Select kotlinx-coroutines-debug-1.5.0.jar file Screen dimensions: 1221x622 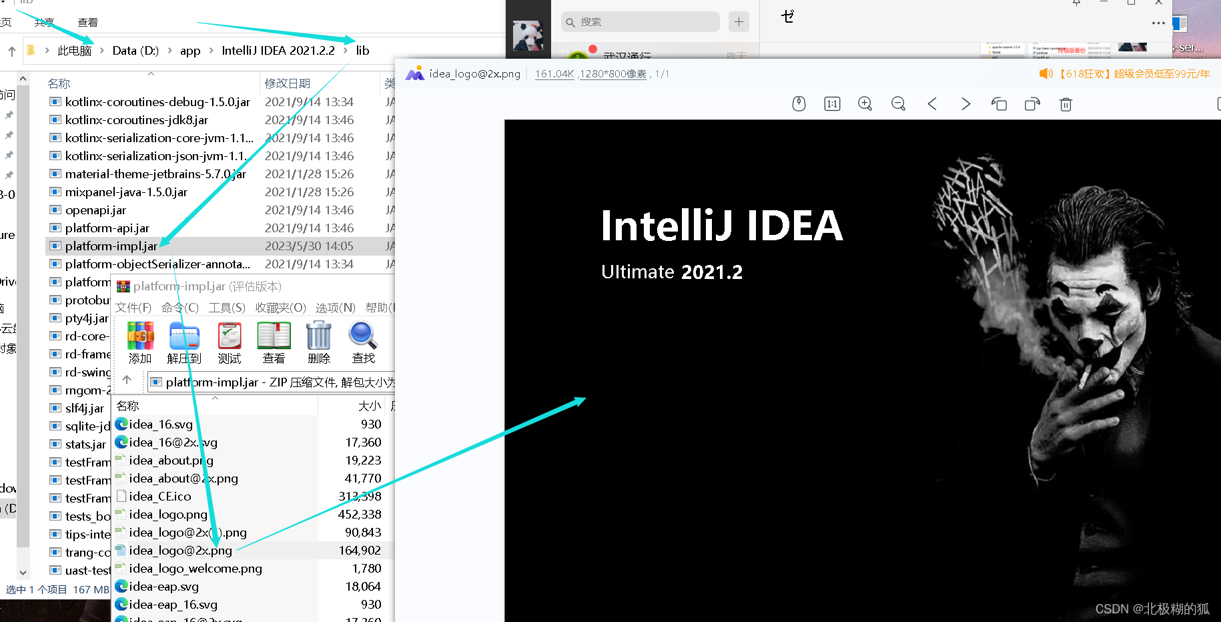(x=157, y=102)
